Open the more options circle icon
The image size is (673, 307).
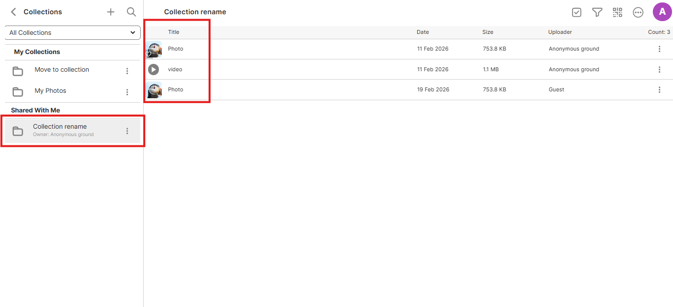638,12
